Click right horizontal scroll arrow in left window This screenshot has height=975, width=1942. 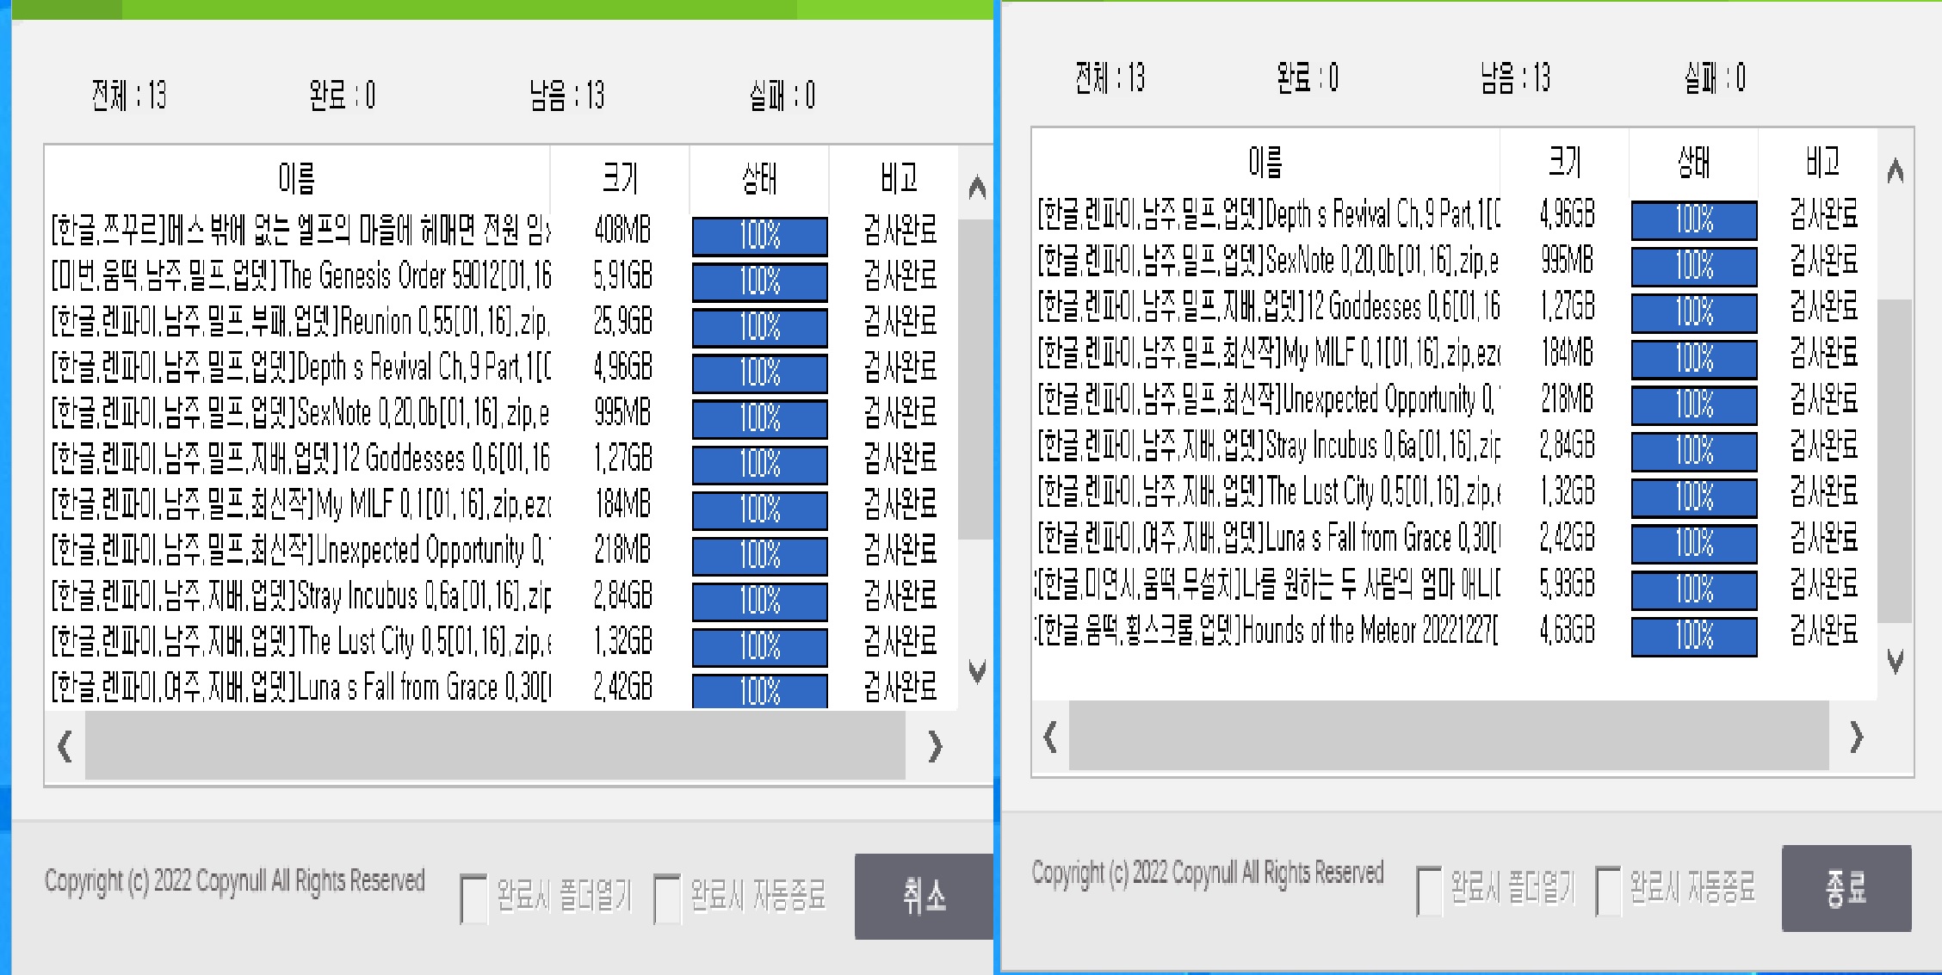pyautogui.click(x=935, y=747)
